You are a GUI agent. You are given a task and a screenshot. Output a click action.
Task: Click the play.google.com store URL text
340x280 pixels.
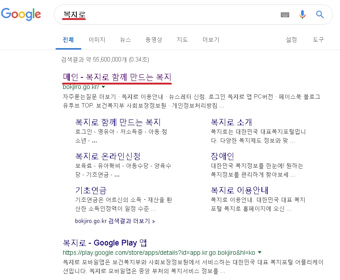[159, 253]
